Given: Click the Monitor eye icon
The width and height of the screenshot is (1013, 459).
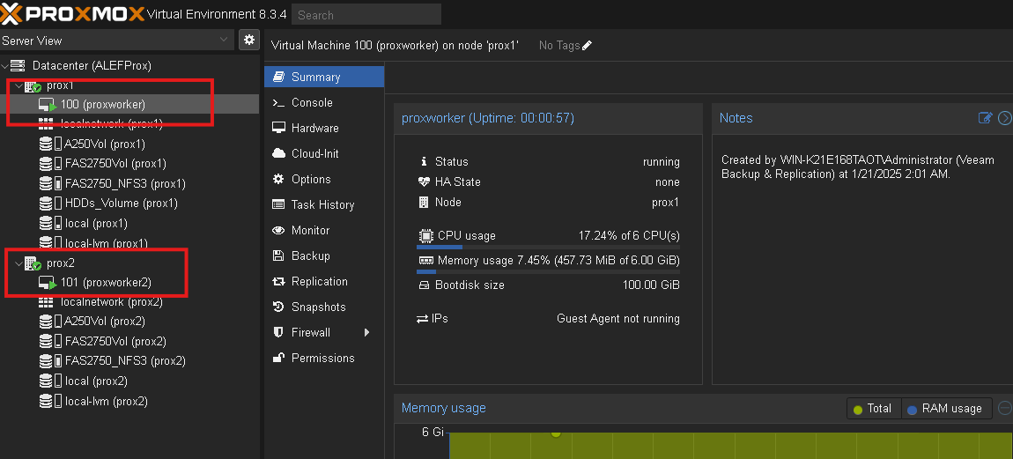Looking at the screenshot, I should click(278, 230).
